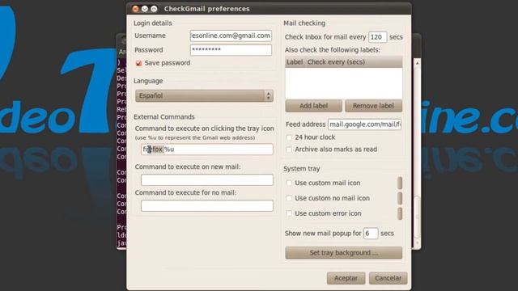Click the Add label button
518x291 pixels.
click(x=313, y=106)
